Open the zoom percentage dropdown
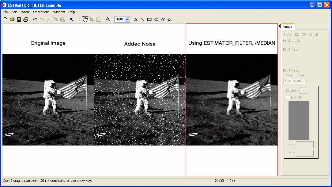 point(127,20)
